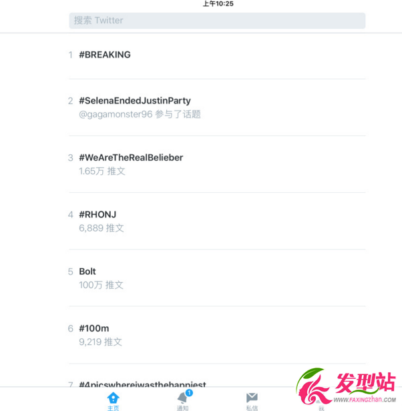Tap the 9,219 推文 count
This screenshot has height=411, width=402.
[x=100, y=342]
